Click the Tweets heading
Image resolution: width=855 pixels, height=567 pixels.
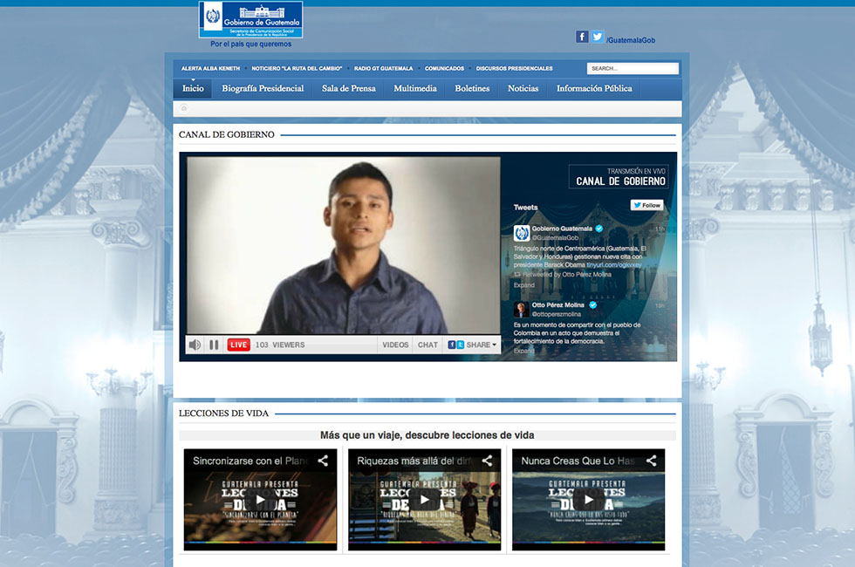click(x=525, y=208)
